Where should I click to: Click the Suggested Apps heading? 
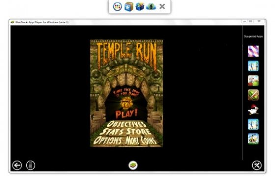253,36
